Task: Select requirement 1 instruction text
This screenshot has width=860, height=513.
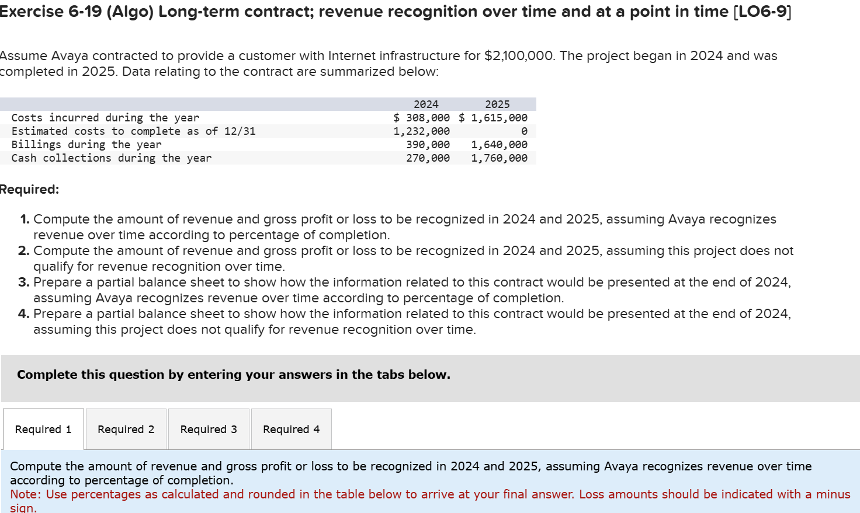Action: [403, 226]
